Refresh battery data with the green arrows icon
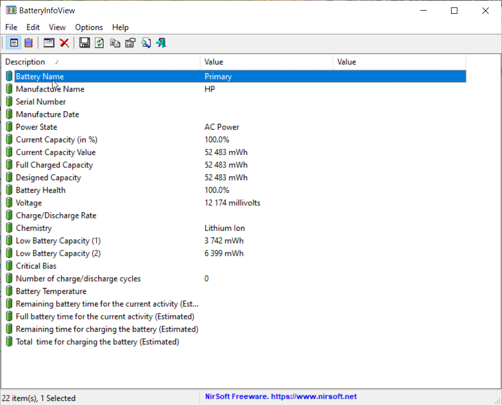Image resolution: width=502 pixels, height=405 pixels. tap(99, 43)
